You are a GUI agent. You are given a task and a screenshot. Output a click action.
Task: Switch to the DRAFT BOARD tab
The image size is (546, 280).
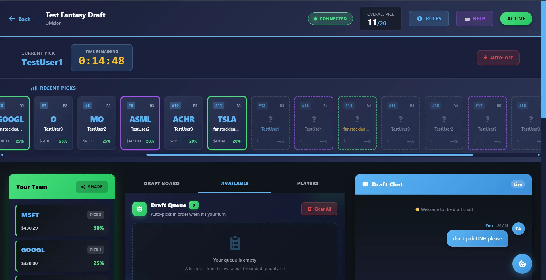tap(162, 184)
